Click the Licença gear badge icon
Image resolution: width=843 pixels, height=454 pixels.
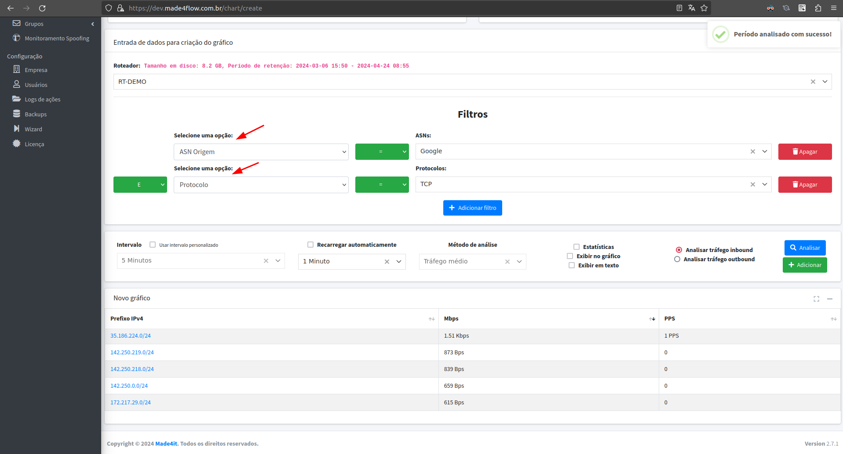click(17, 144)
